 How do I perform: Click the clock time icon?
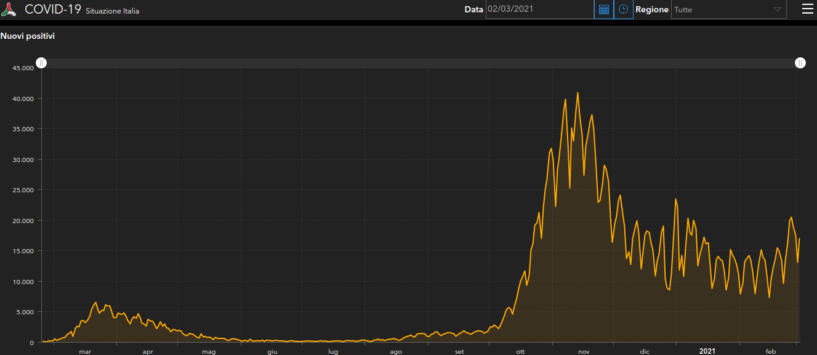[623, 9]
